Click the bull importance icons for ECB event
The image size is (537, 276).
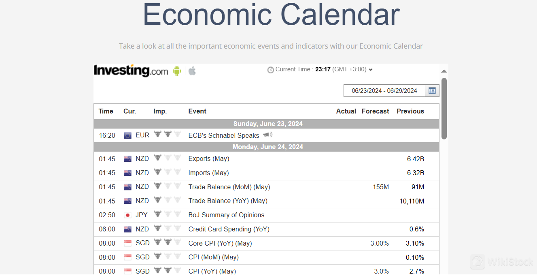point(167,135)
